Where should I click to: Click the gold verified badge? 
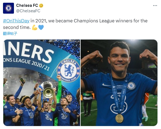point(41,5)
